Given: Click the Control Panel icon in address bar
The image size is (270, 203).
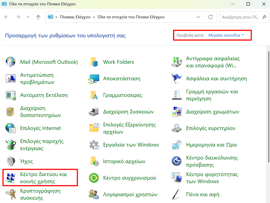Looking at the screenshot, I should [50, 17].
